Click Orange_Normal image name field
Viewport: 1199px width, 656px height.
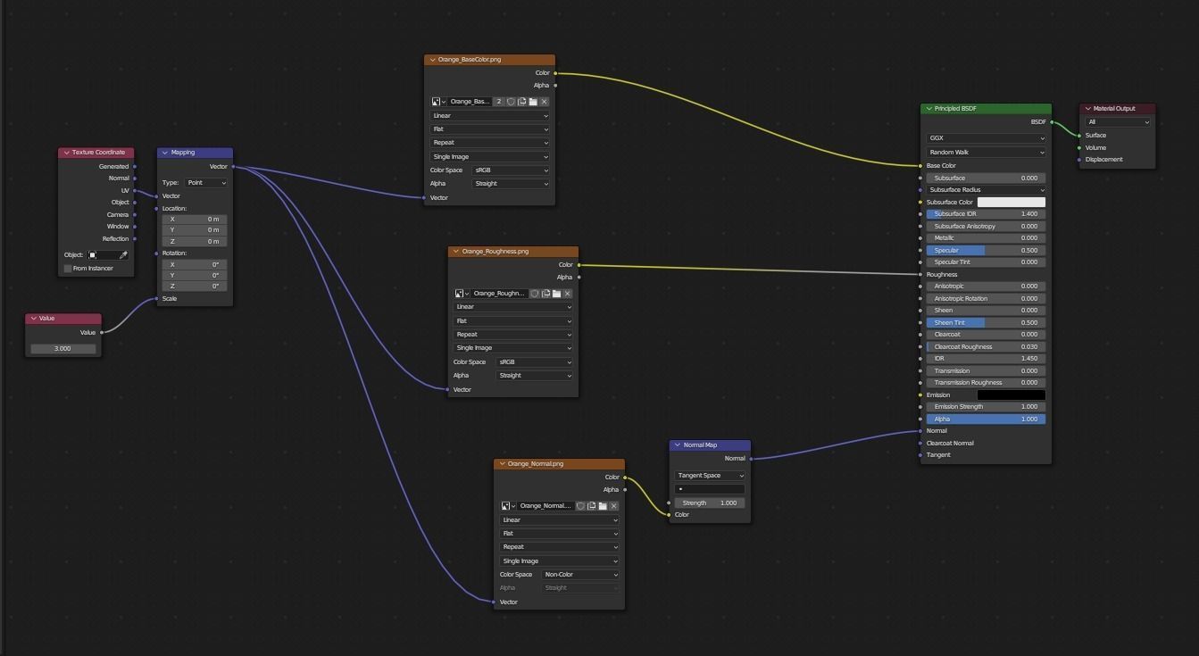pos(545,506)
